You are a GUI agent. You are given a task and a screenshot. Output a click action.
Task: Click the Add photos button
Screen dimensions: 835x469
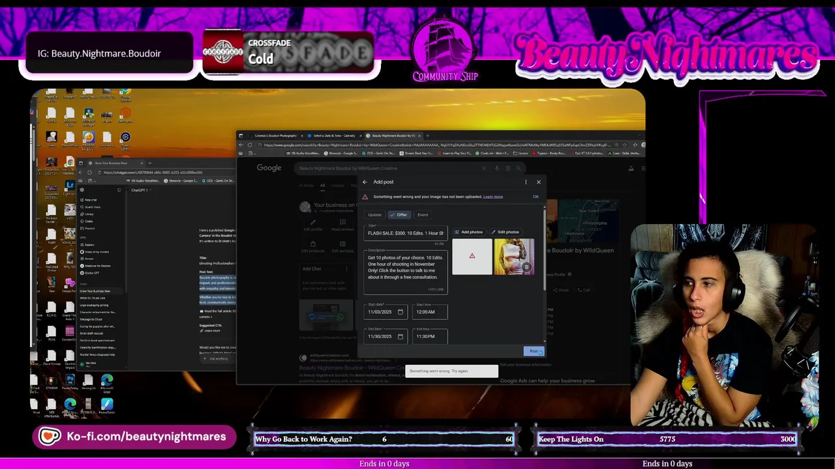[468, 232]
